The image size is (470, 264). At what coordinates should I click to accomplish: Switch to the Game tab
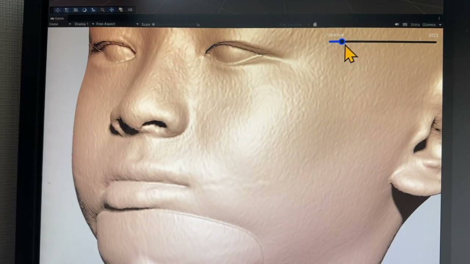(x=57, y=18)
